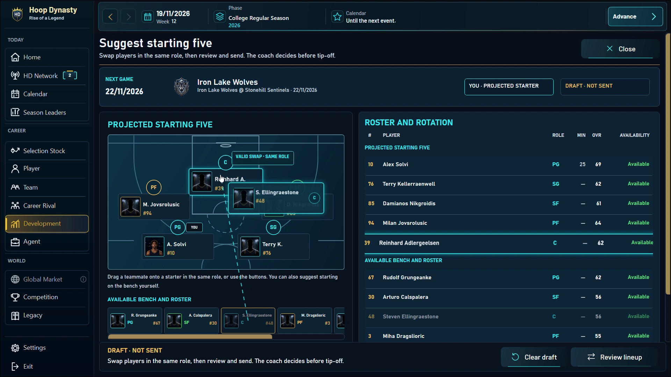Image resolution: width=671 pixels, height=377 pixels.
Task: Go to previous date with back arrow
Action: click(110, 16)
